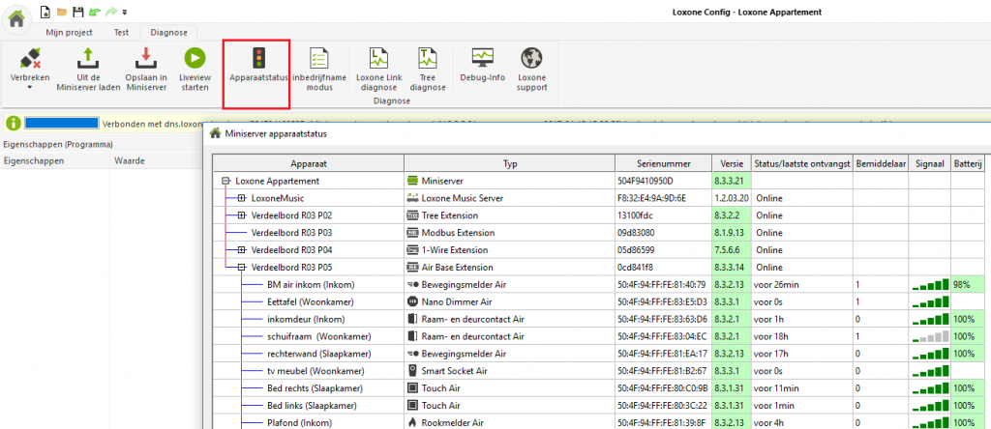Image resolution: width=991 pixels, height=429 pixels.
Task: Expand LoxoneMusic tree node
Action: 241,198
